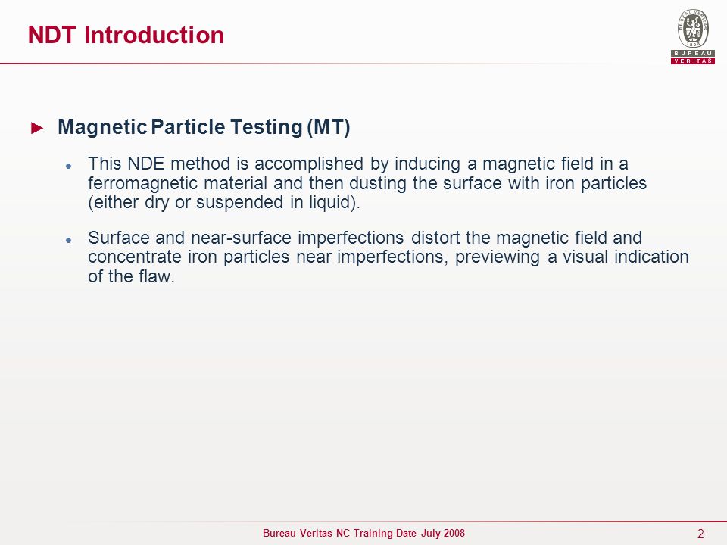This screenshot has height=545, width=727.
Task: Click the red BUREAU VERITAS label under the logo
Action: (693, 57)
